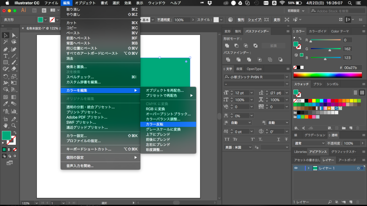Image resolution: width=367 pixels, height=206 pixels.
Task: Click the first-artboard navigation arrow
Action: click(43, 203)
